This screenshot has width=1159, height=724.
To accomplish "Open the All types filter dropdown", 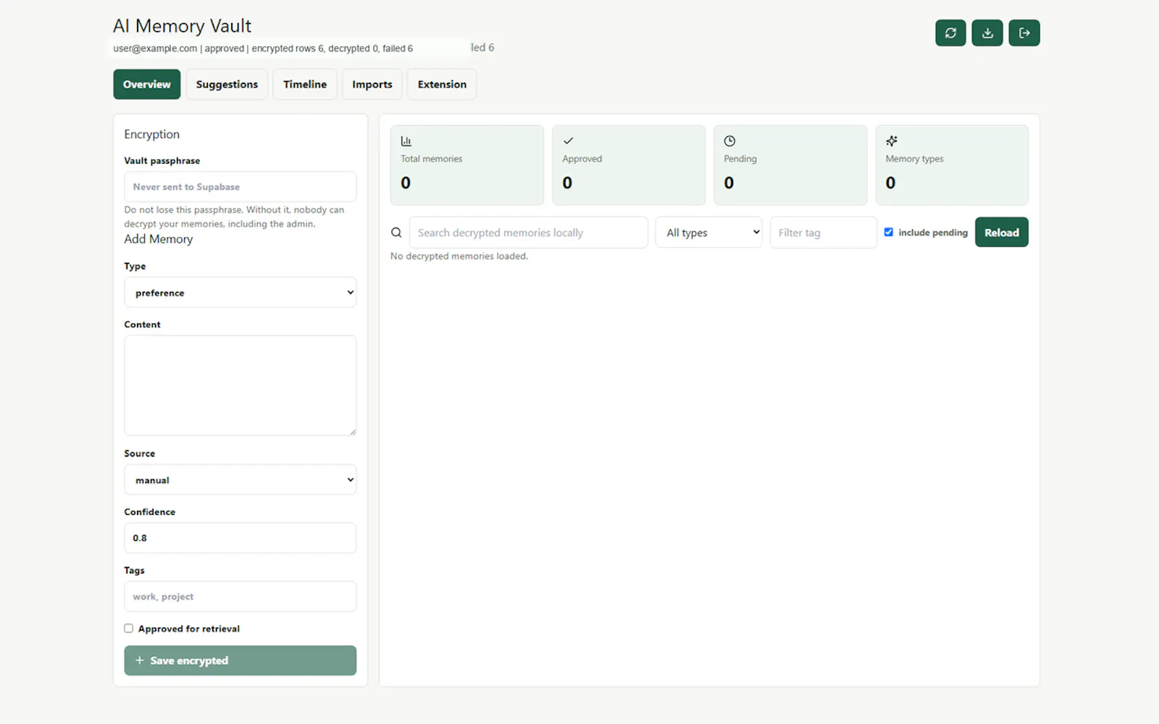I will pyautogui.click(x=709, y=232).
